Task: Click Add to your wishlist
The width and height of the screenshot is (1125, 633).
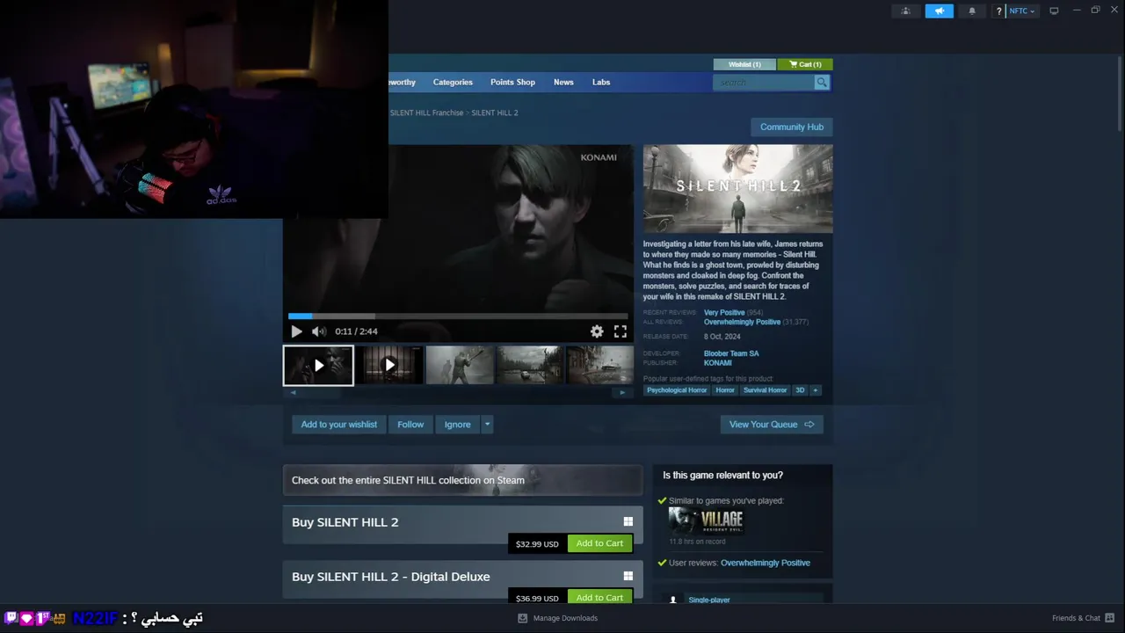Action: click(x=338, y=425)
